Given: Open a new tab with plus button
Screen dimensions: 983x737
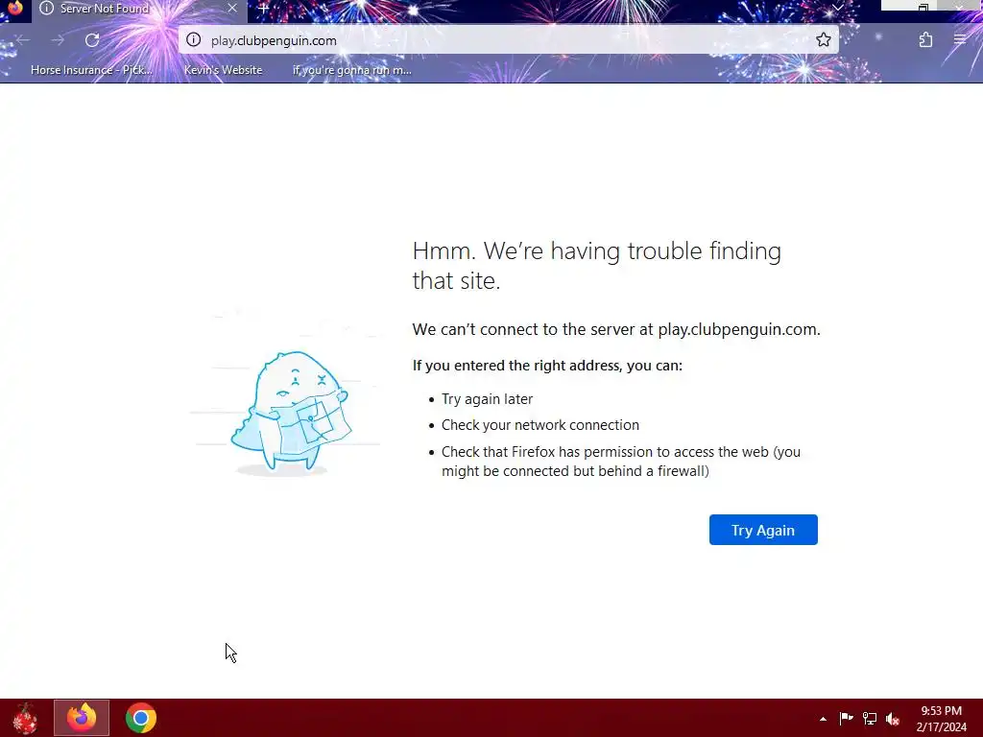Looking at the screenshot, I should click(x=264, y=9).
